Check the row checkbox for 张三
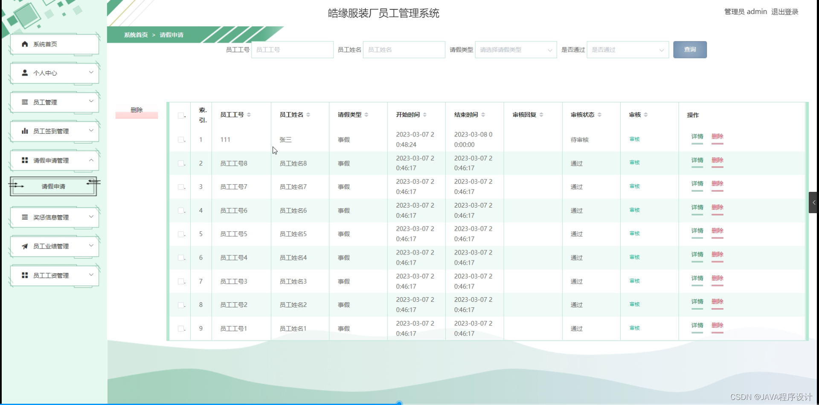Screen dimensions: 819x405 [181, 139]
